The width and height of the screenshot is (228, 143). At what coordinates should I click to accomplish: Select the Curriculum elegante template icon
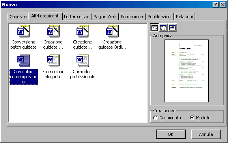(x=53, y=61)
